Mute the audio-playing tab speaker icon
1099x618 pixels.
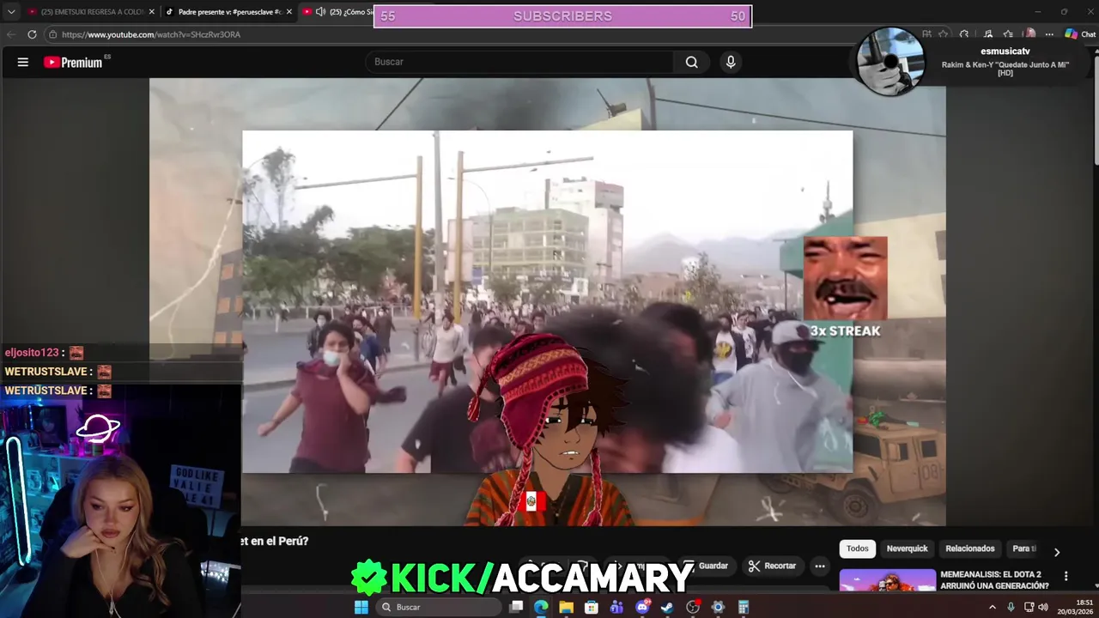point(320,12)
